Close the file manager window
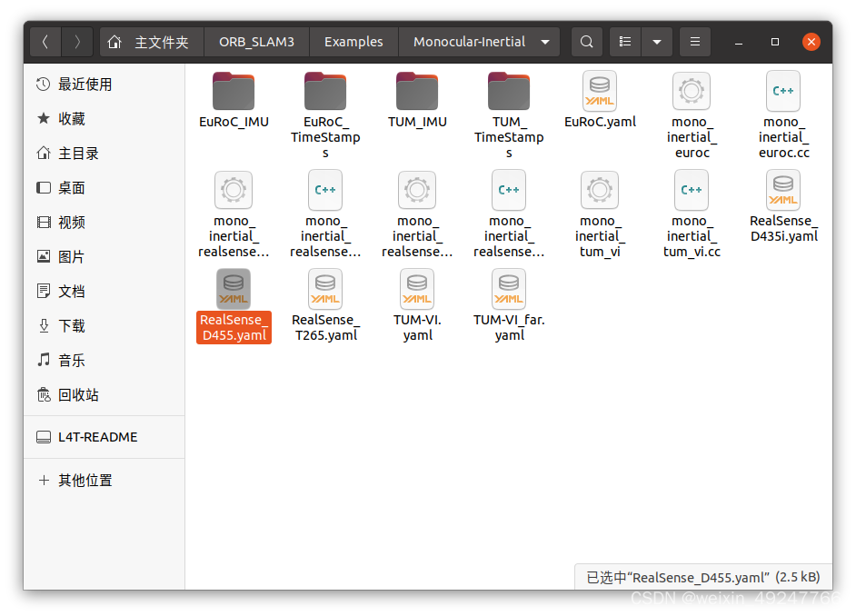 point(811,42)
